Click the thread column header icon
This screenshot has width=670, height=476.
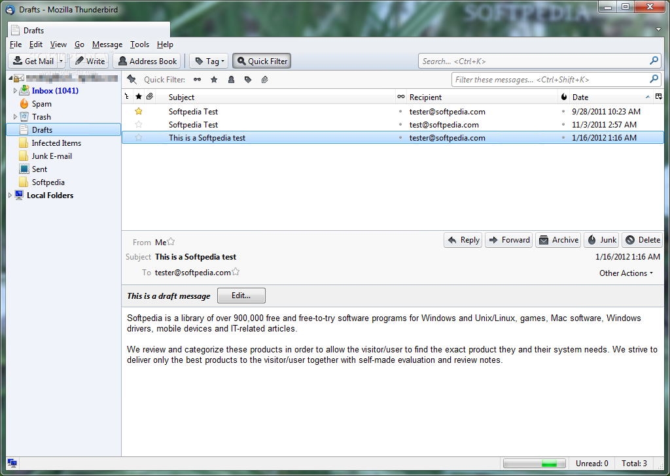coord(127,97)
